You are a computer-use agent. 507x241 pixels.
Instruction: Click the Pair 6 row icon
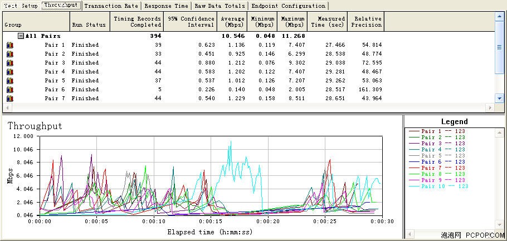click(x=9, y=90)
